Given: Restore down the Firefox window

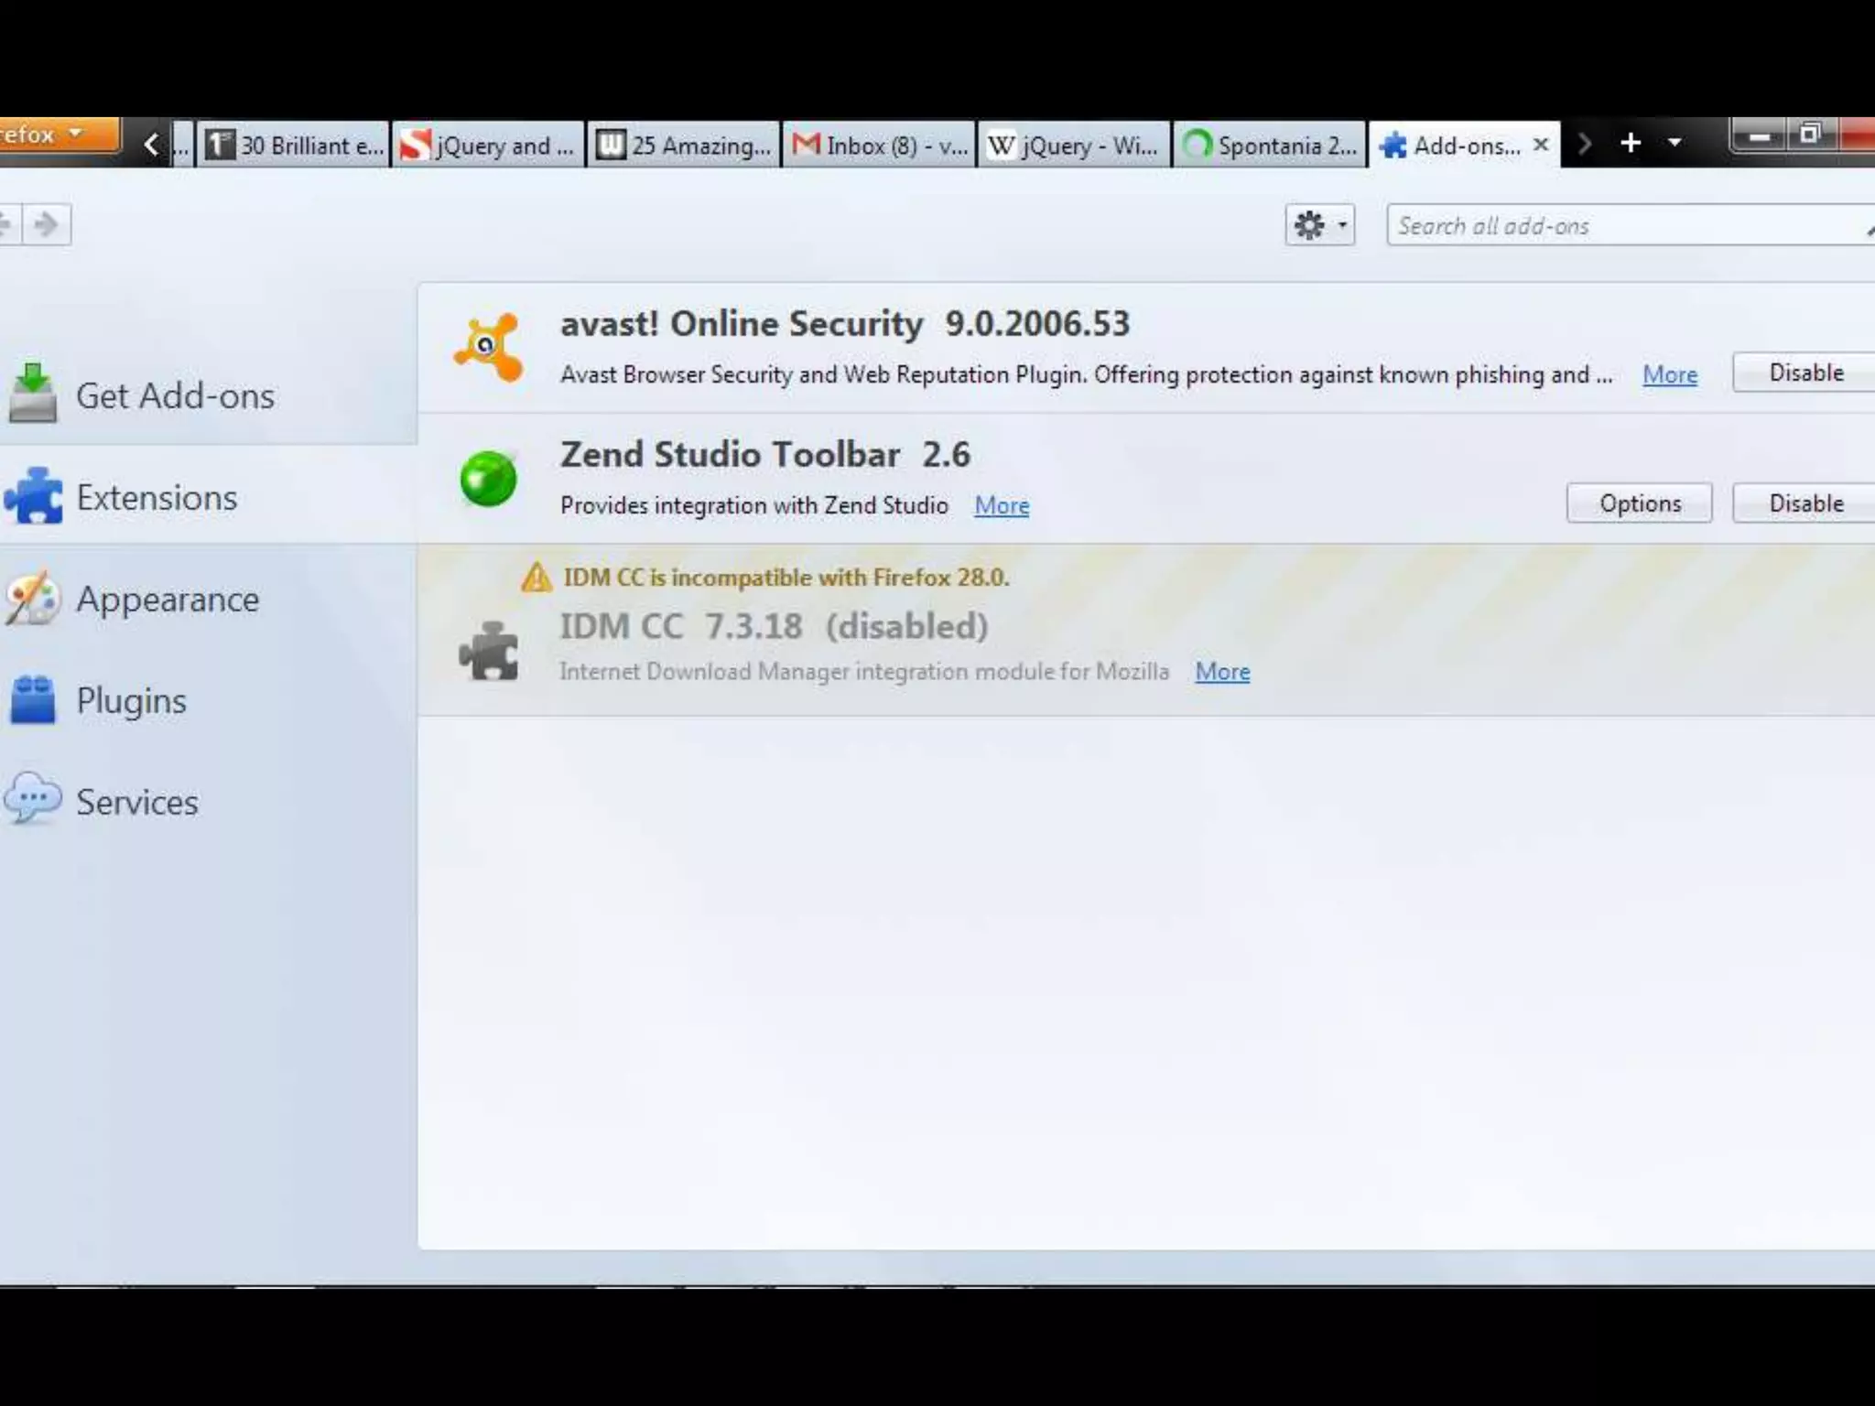Looking at the screenshot, I should pyautogui.click(x=1810, y=135).
